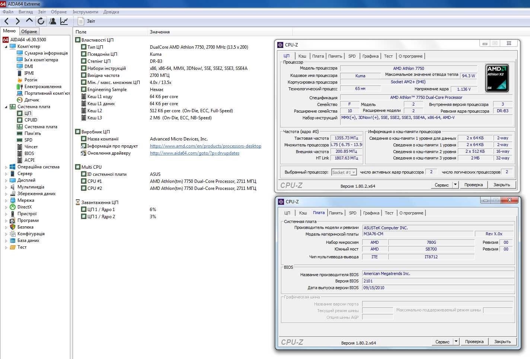This screenshot has height=359, width=530.
Task: Open Датчик sensor item
Action: 32,100
